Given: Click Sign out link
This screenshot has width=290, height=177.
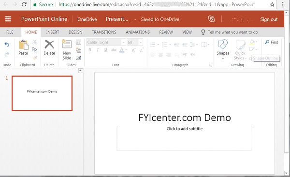Looking at the screenshot, I should [269, 19].
